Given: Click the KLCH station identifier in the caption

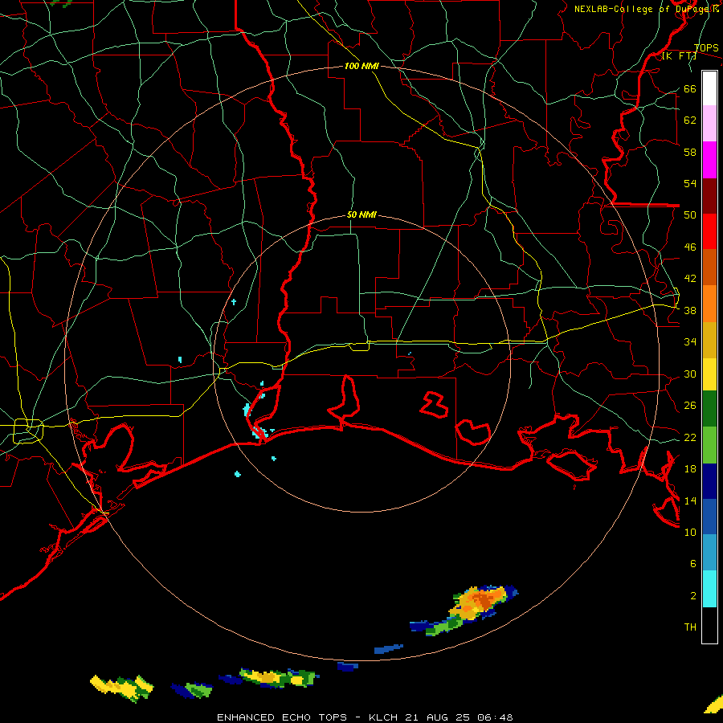Looking at the screenshot, I should point(384,717).
